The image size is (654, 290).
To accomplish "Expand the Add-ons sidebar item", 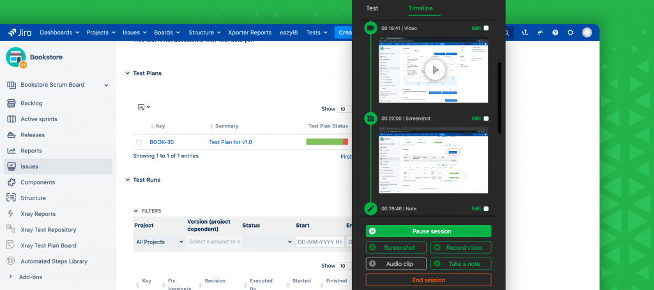I will tap(11, 277).
